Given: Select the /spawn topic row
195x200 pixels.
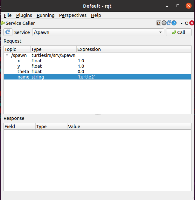Looking at the screenshot, I should click(x=97, y=55).
